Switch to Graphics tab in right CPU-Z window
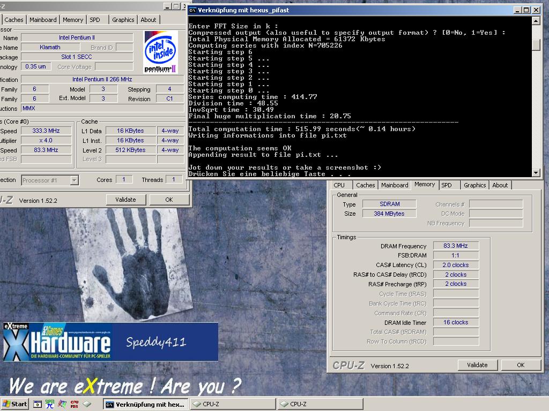549x411 pixels. click(x=475, y=185)
